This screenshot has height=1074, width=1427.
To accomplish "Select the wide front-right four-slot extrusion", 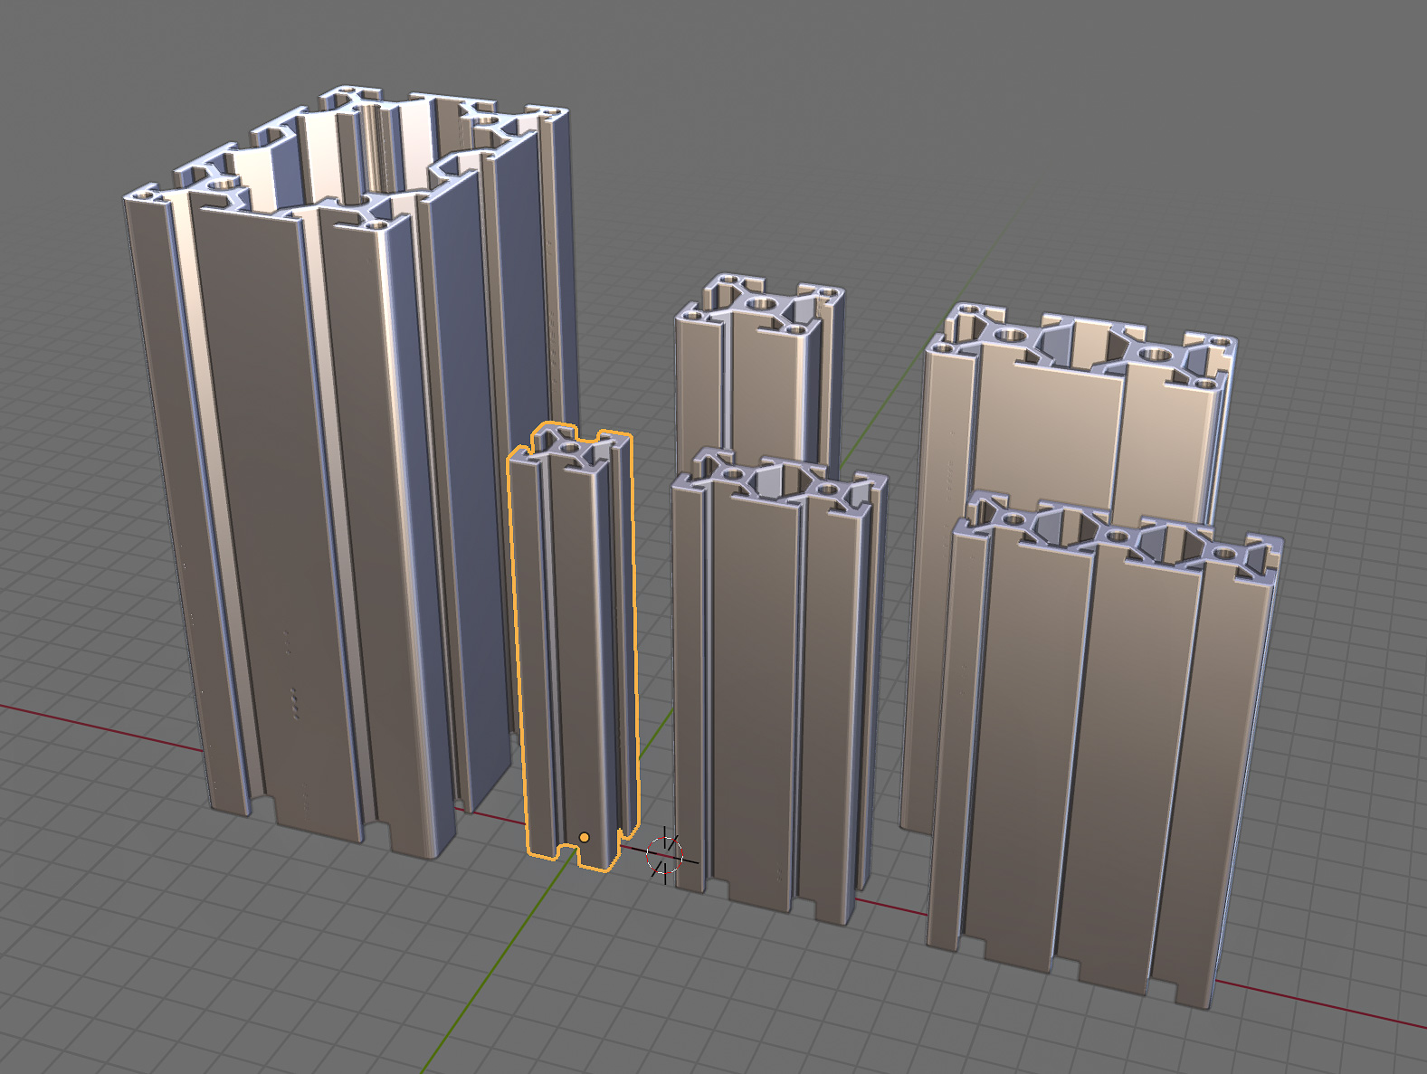I will click(1106, 751).
